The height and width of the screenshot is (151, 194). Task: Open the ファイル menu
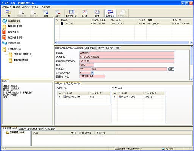tap(6, 7)
